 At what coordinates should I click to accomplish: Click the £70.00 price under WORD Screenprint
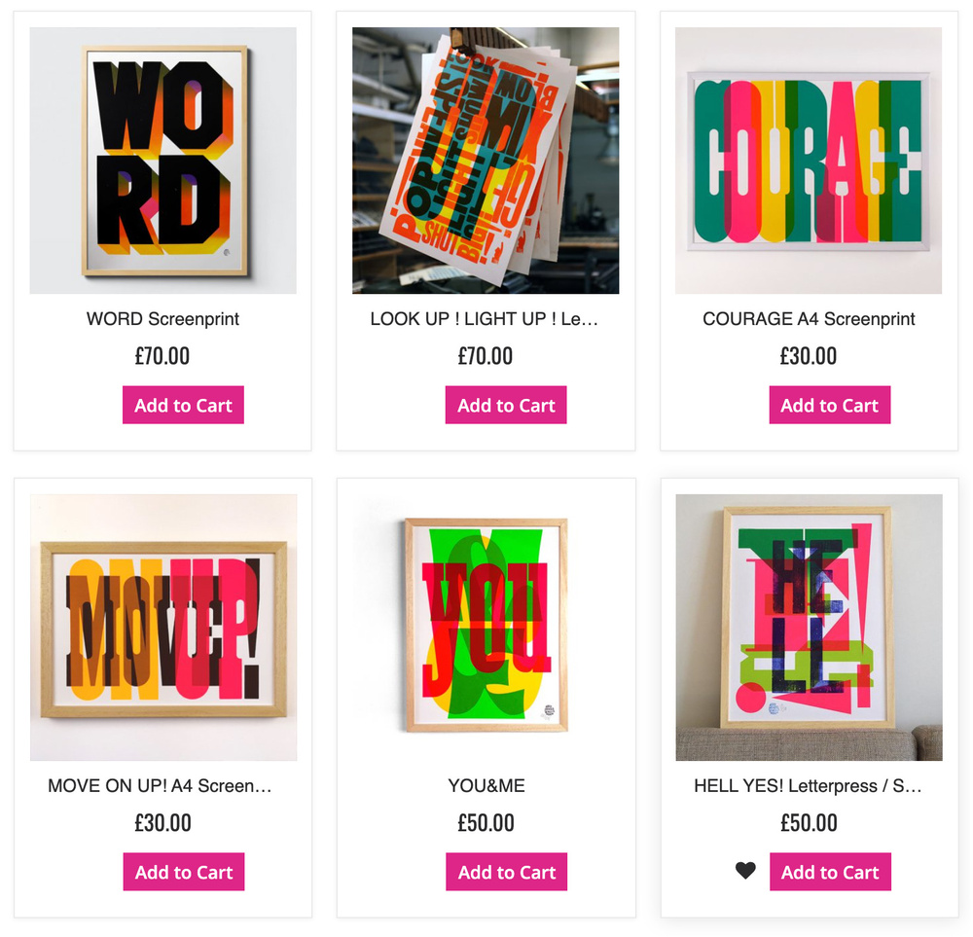click(162, 356)
